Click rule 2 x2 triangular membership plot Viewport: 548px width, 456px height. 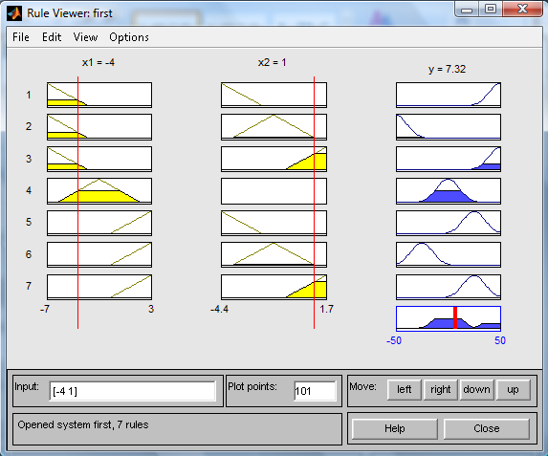(274, 127)
